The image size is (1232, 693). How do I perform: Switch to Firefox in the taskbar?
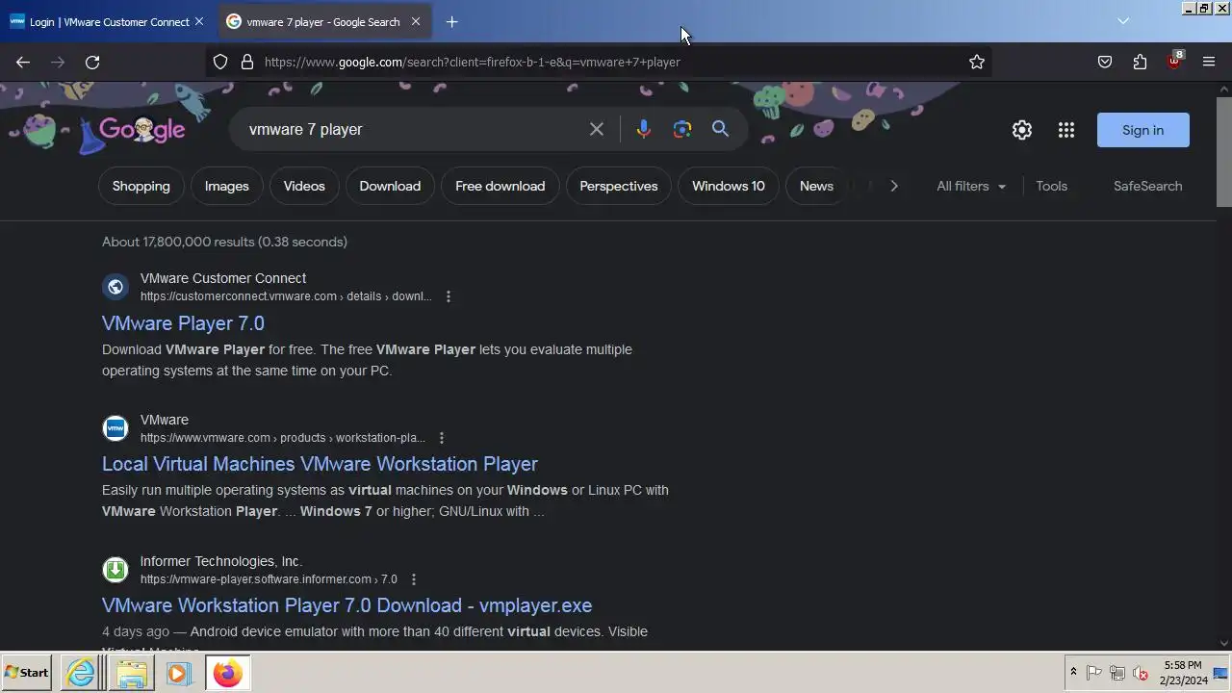coord(228,673)
